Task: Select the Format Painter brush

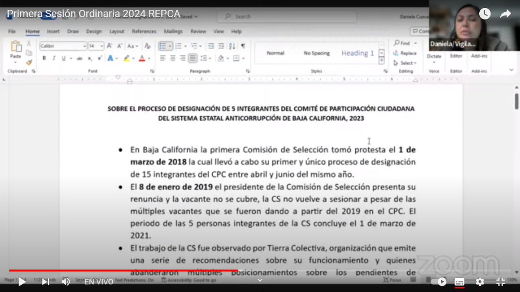Action: pos(29,62)
